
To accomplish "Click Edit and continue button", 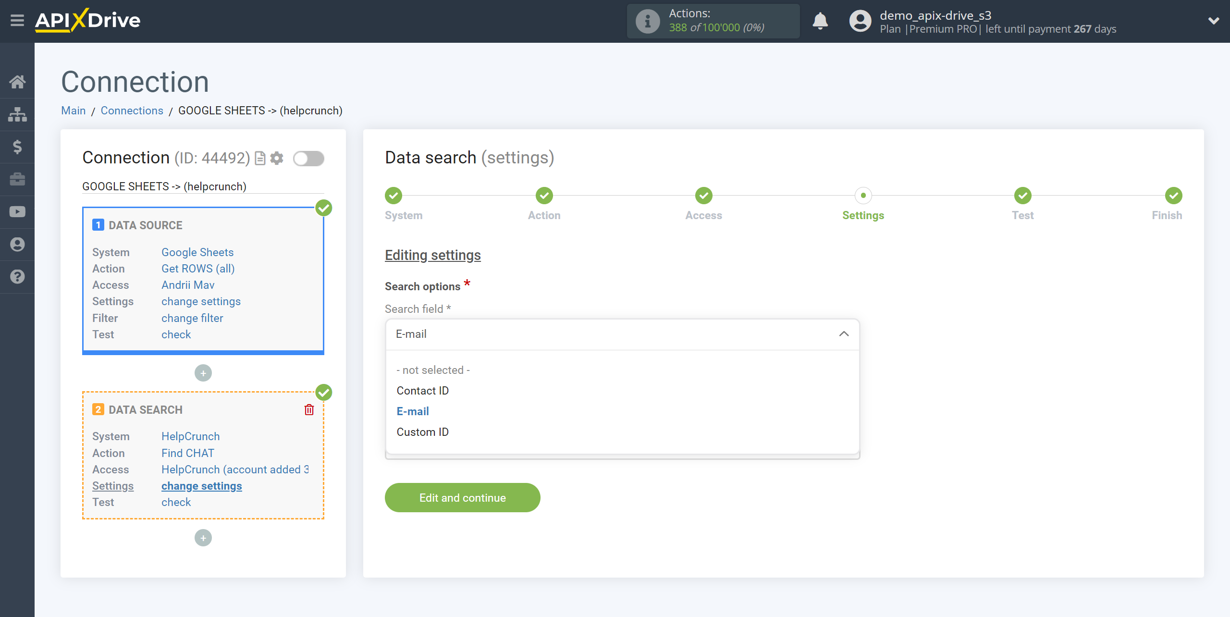I will tap(462, 497).
